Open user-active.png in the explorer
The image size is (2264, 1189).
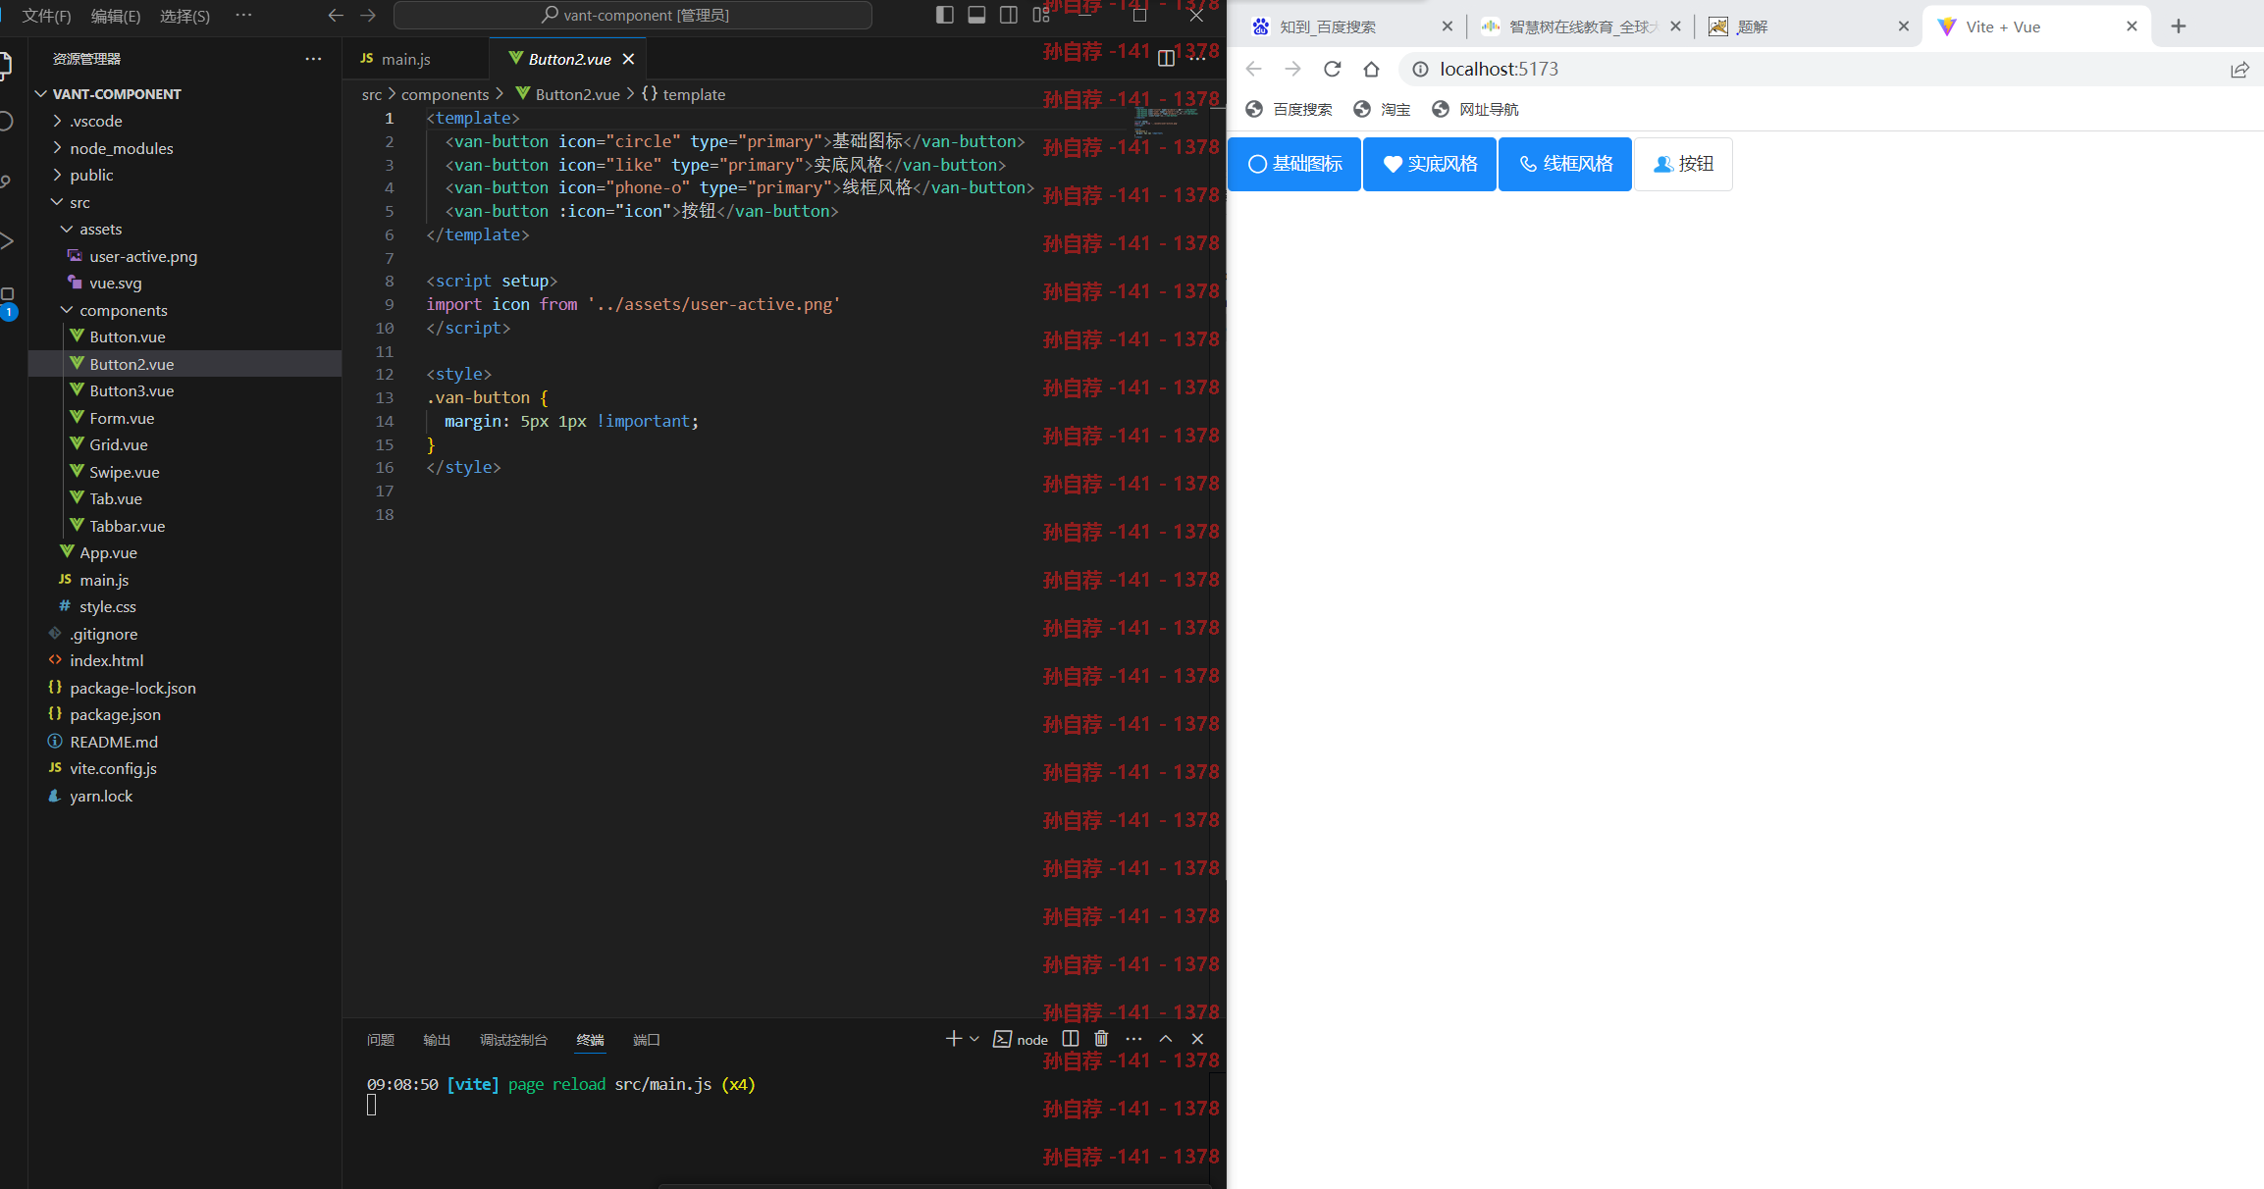pos(143,256)
